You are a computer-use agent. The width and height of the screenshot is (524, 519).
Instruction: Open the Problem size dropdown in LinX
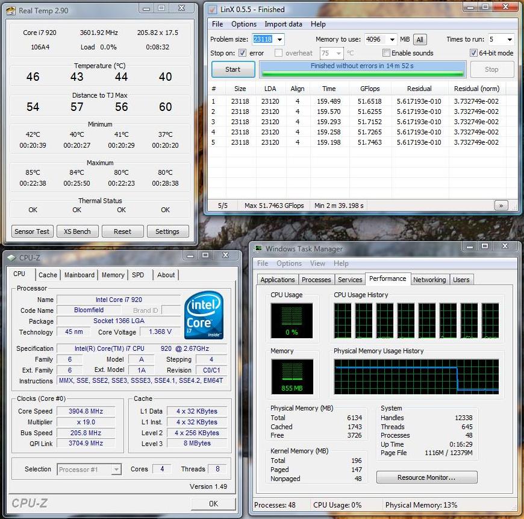(279, 39)
